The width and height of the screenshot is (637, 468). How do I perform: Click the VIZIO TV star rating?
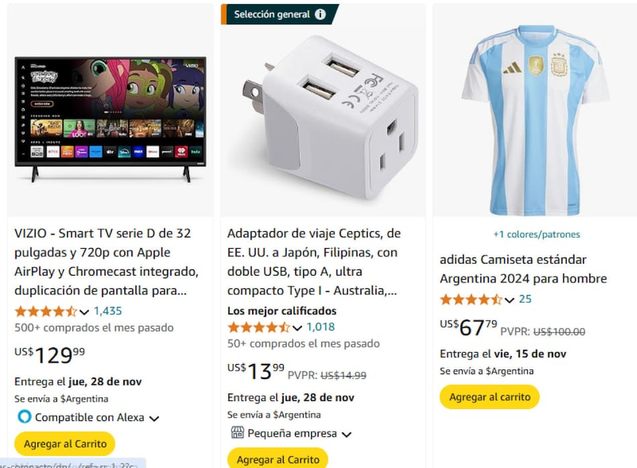[46, 312]
